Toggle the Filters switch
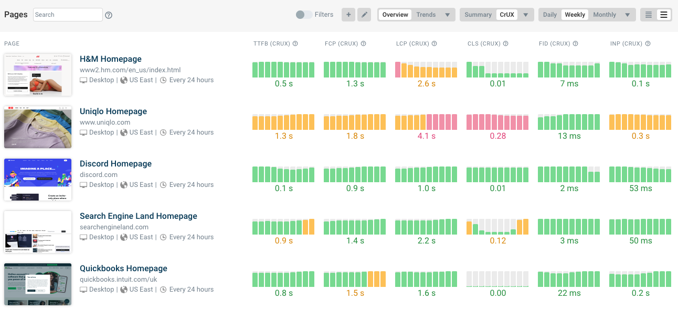The image size is (678, 311). 304,15
